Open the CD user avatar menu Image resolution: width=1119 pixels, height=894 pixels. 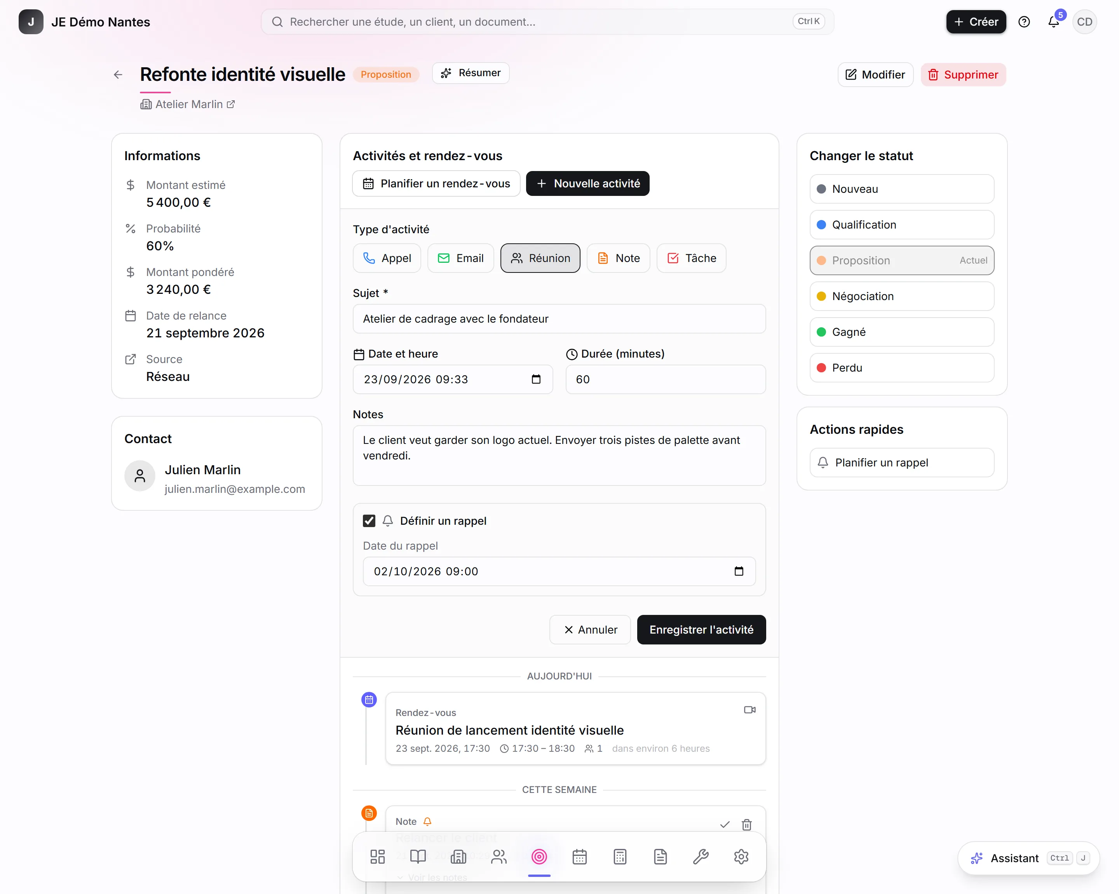(x=1085, y=22)
